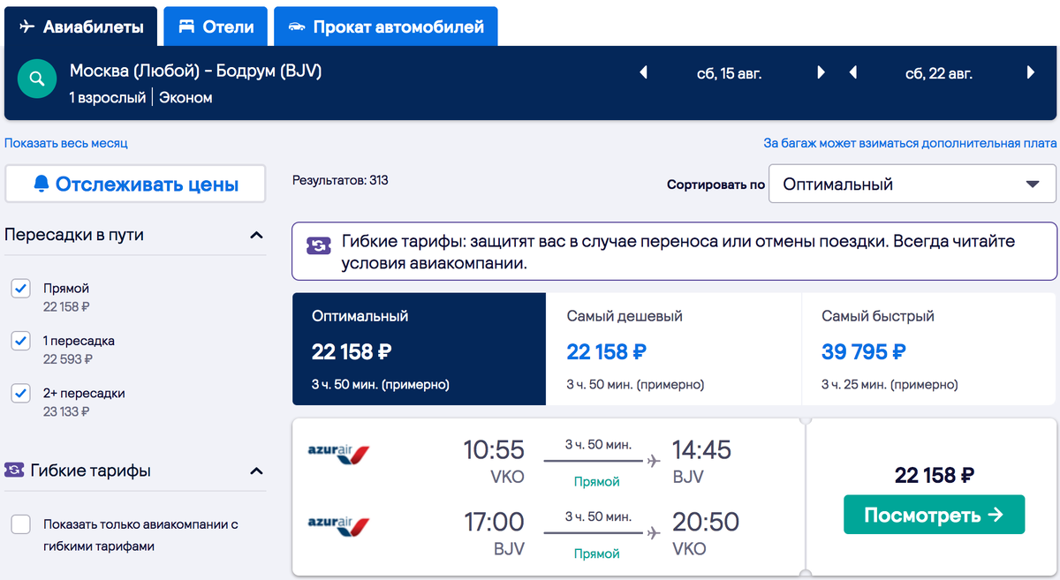
Task: Open the Оптимальный sort dropdown
Action: click(912, 185)
